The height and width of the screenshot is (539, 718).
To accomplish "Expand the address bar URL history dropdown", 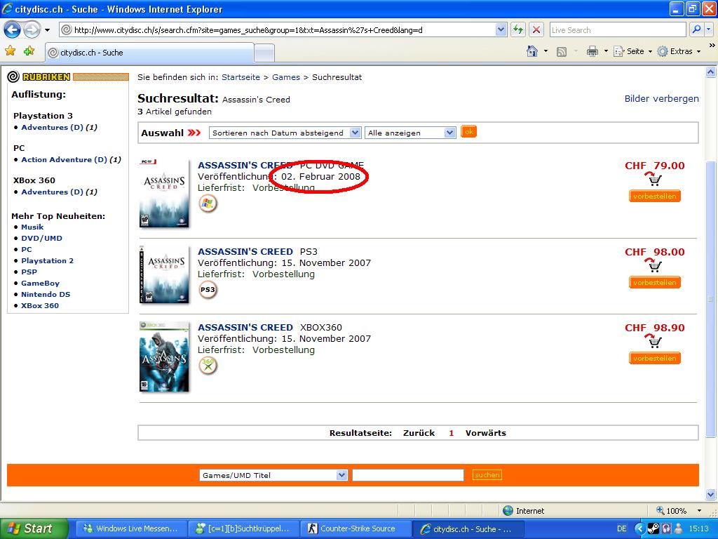I will click(x=501, y=29).
